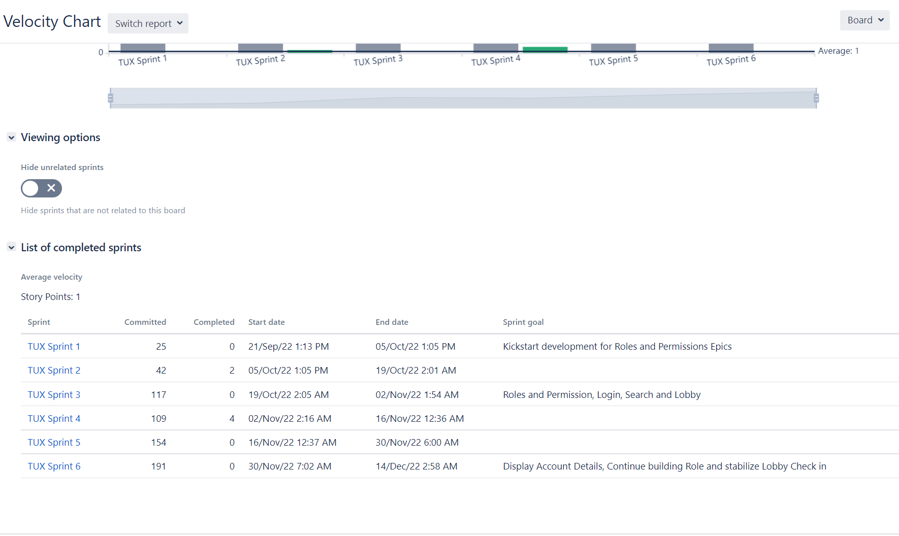The image size is (899, 536).
Task: Click the left handle of chart range slider
Action: click(110, 98)
